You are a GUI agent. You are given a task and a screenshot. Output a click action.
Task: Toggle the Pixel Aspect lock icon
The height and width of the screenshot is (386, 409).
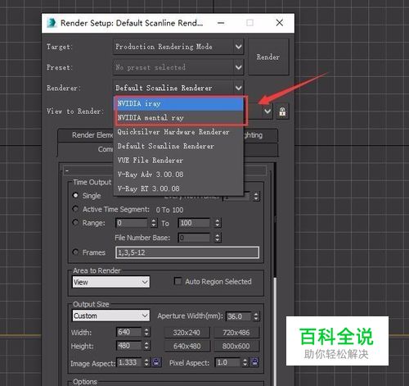[254, 362]
